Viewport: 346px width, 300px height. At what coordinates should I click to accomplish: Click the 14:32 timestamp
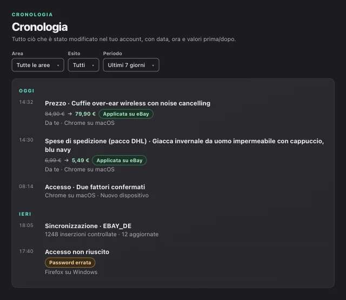[x=26, y=102]
